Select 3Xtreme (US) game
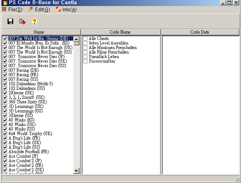The width and height of the screenshot is (241, 183). (21, 115)
